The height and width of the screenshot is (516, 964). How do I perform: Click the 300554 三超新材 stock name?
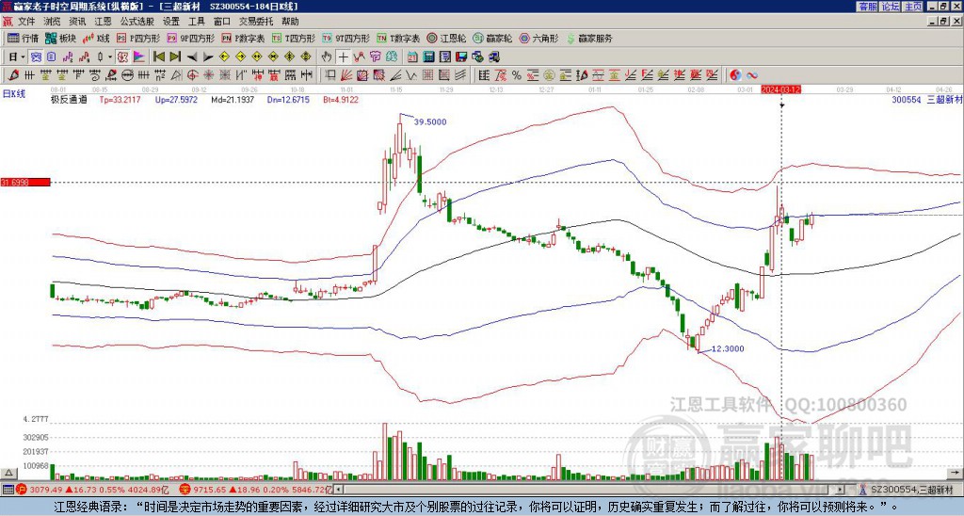click(926, 99)
